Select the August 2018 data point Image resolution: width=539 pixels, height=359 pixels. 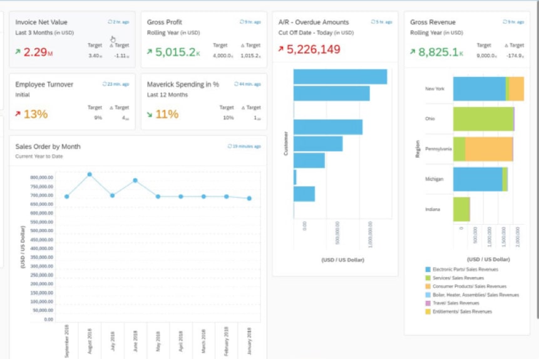(x=90, y=174)
